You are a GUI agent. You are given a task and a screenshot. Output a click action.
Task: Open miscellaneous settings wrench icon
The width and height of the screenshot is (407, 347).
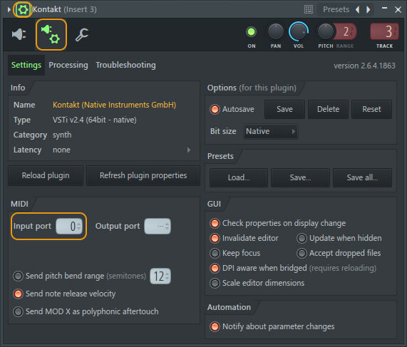[82, 35]
